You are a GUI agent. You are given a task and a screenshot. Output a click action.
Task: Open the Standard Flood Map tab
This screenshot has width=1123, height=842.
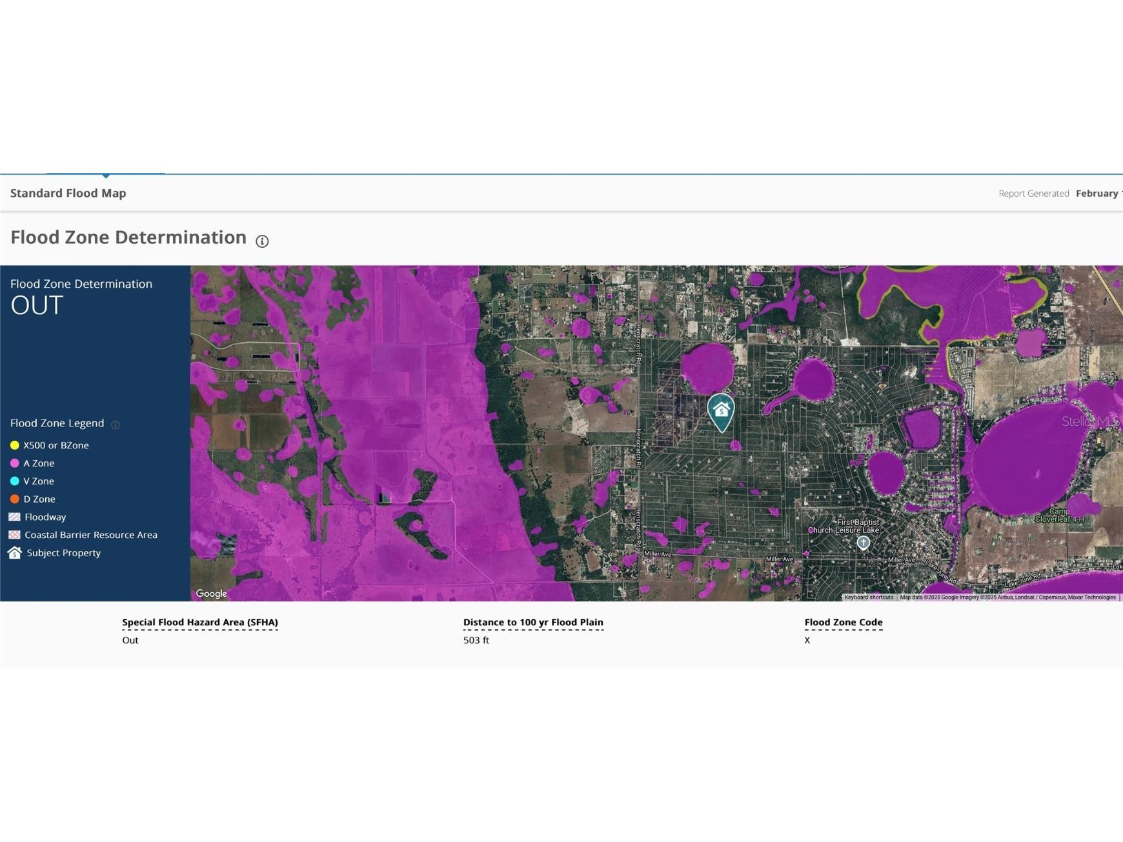click(x=68, y=193)
